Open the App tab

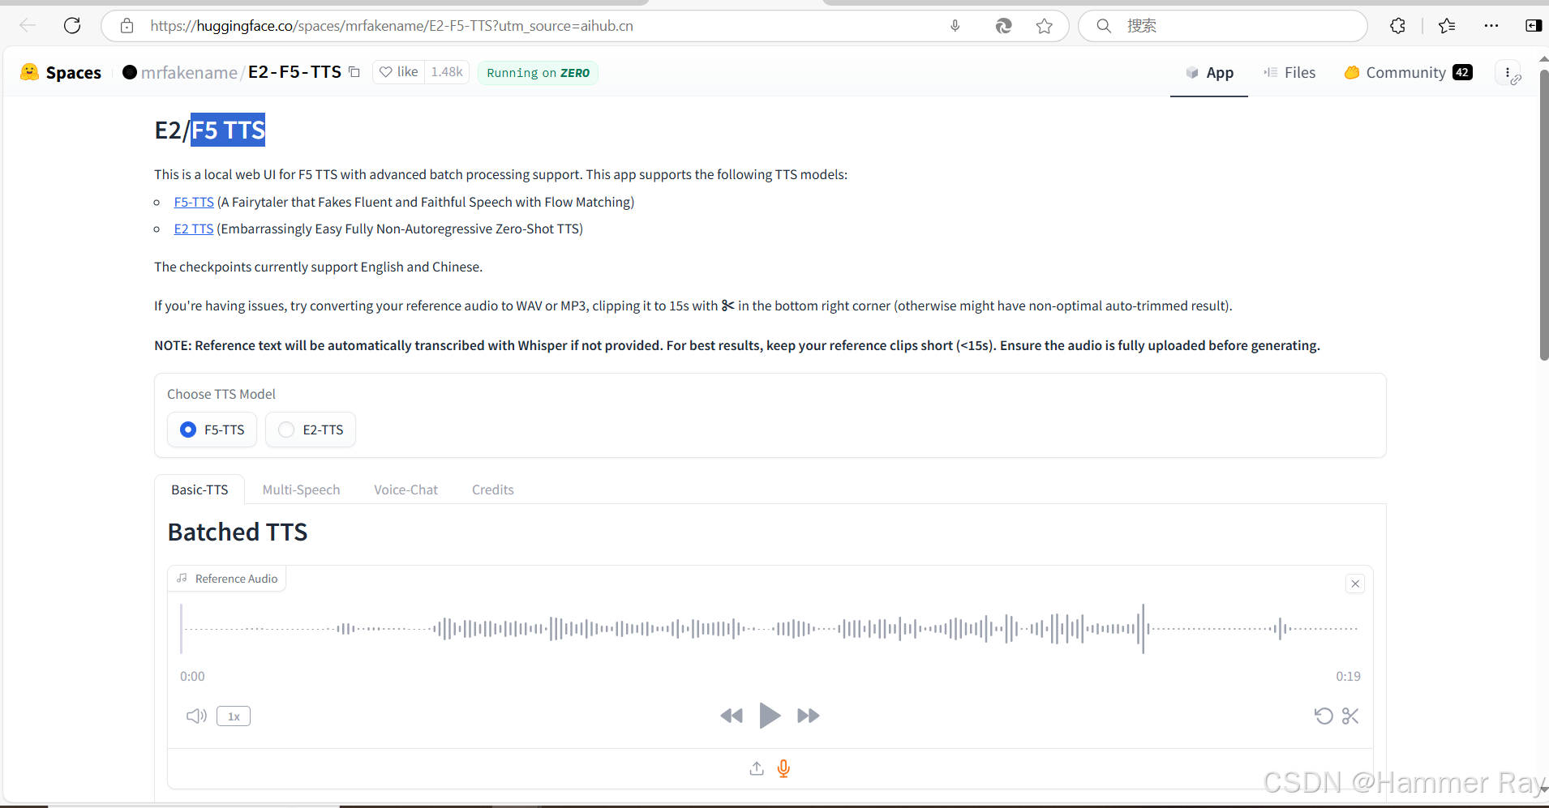[1209, 73]
